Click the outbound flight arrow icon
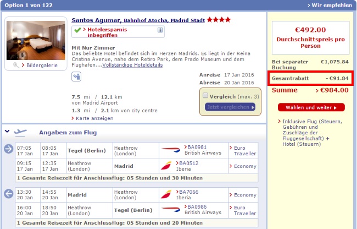357x229 pixels. 9,149
